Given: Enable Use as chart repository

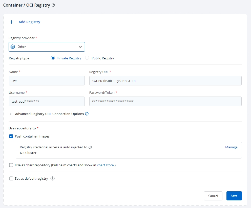Looking at the screenshot, I should (x=11, y=165).
